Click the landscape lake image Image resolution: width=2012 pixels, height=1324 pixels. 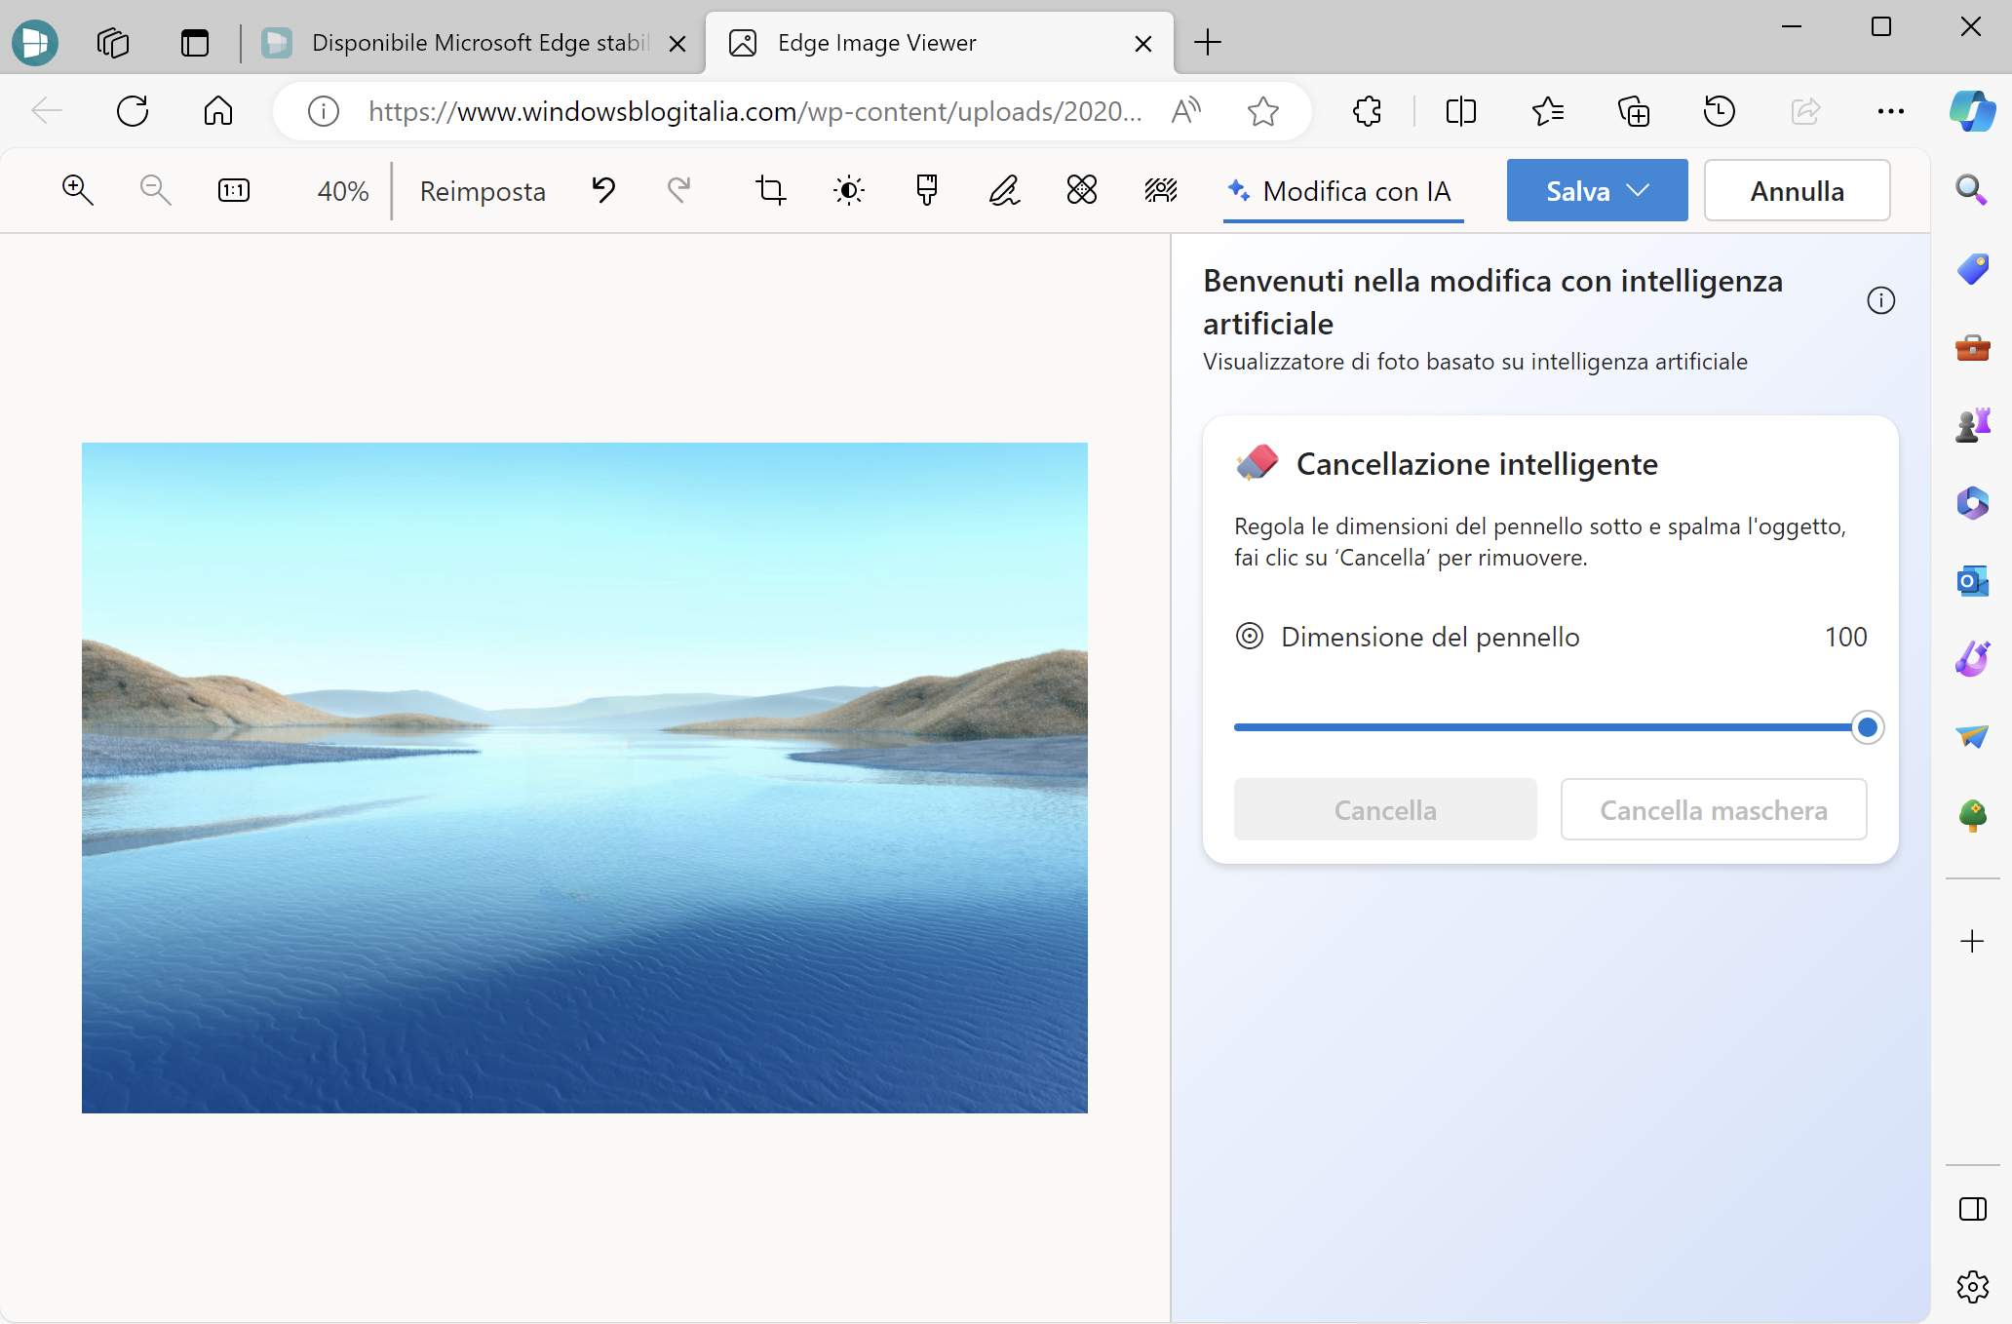point(585,778)
